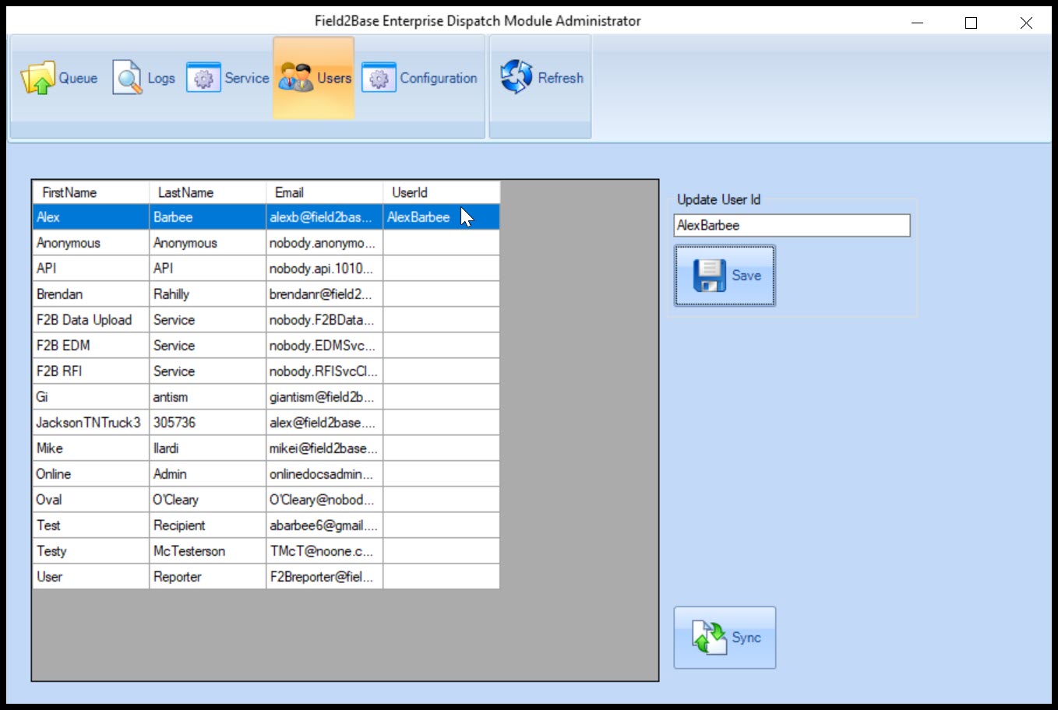Open the Queue folder icon
This screenshot has height=710, width=1058.
(37, 78)
